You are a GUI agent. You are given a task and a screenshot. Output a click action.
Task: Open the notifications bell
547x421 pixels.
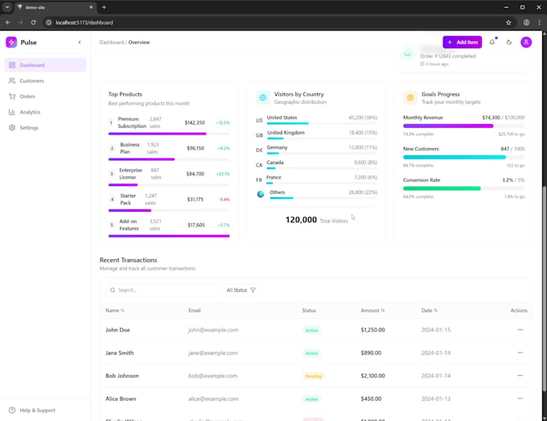[x=491, y=42]
